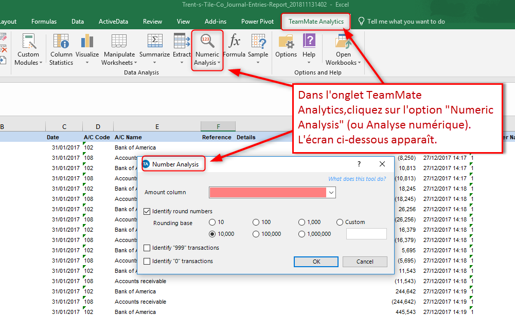515x316 pixels.
Task: Expand Manipulate Worksheets dropdown arrow
Action: pyautogui.click(x=135, y=63)
